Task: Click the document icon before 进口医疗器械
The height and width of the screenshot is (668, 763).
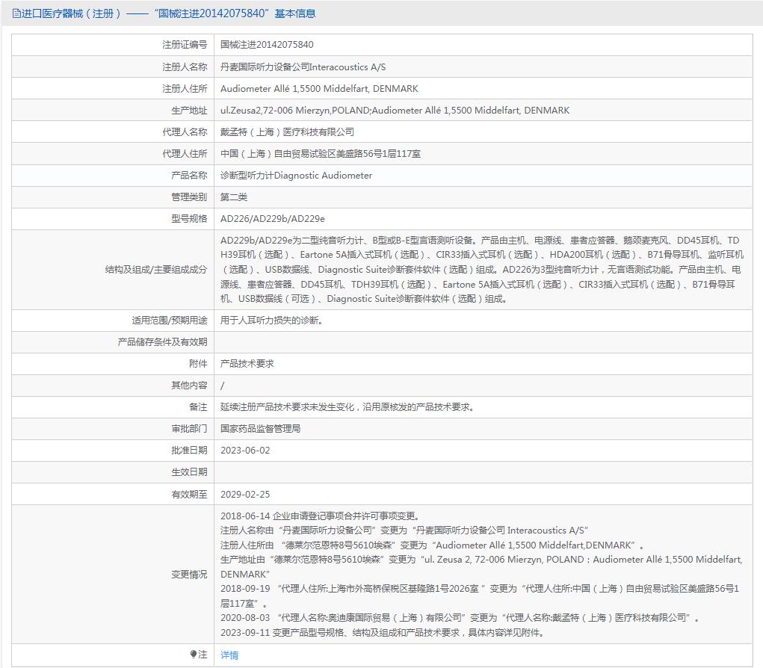Action: point(17,13)
